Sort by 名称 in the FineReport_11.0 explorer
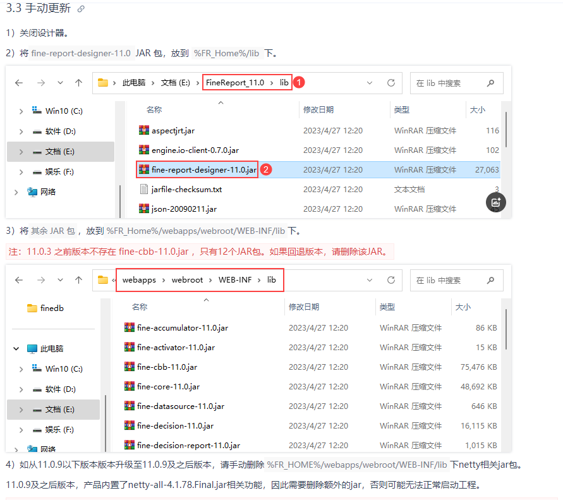563x500 pixels. click(154, 109)
